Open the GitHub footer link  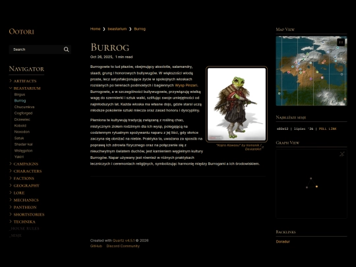96,246
